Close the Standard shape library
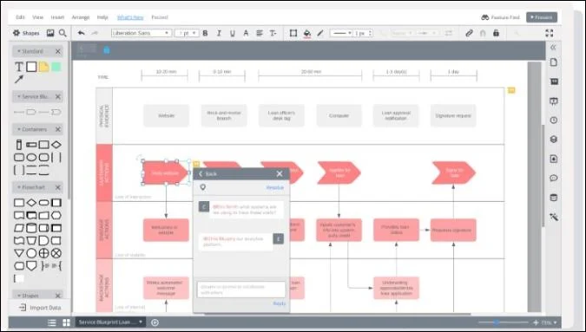 coord(58,51)
